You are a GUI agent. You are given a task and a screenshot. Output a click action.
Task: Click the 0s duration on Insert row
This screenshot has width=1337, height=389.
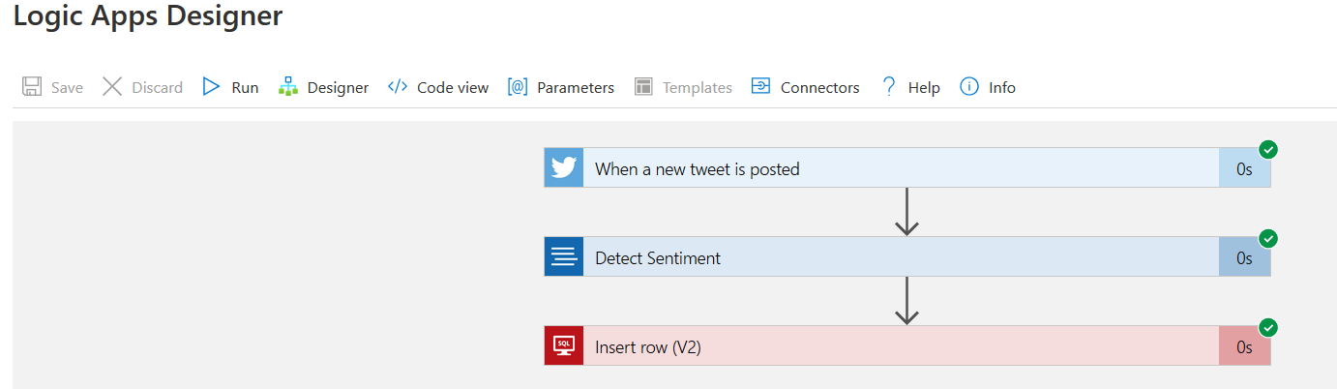pyautogui.click(x=1244, y=346)
